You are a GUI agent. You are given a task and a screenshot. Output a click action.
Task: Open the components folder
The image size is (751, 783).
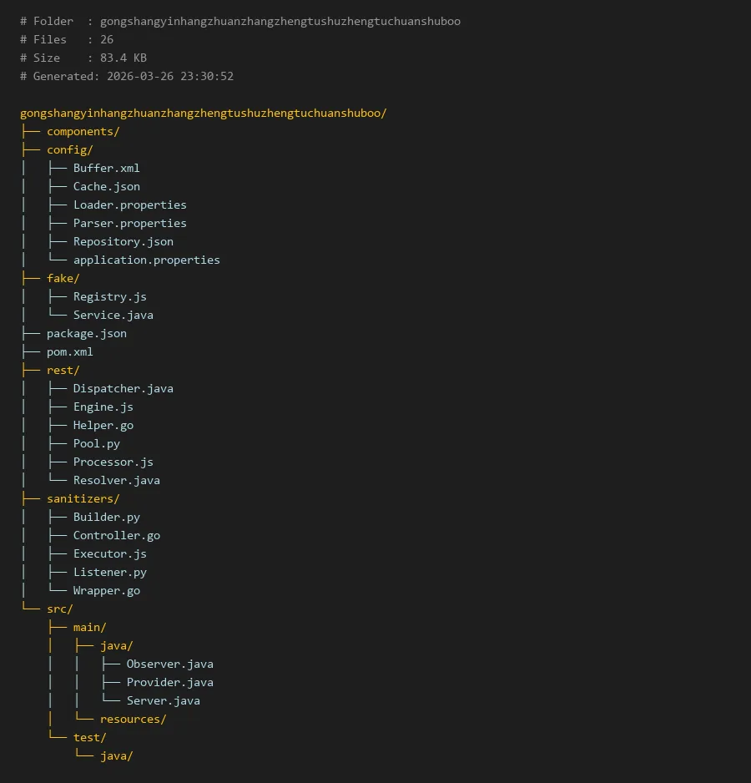point(83,131)
